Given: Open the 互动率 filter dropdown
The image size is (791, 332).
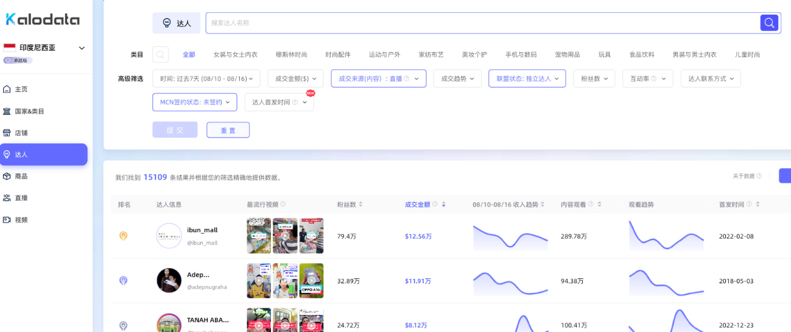Looking at the screenshot, I should click(648, 79).
